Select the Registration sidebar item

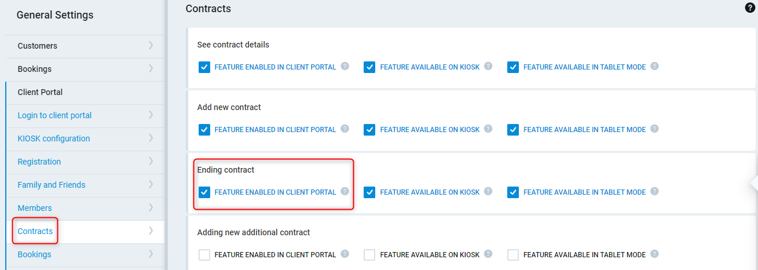tap(39, 162)
